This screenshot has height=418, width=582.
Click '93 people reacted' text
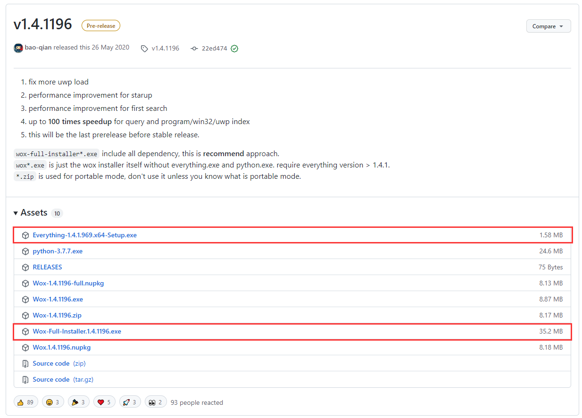pyautogui.click(x=197, y=402)
